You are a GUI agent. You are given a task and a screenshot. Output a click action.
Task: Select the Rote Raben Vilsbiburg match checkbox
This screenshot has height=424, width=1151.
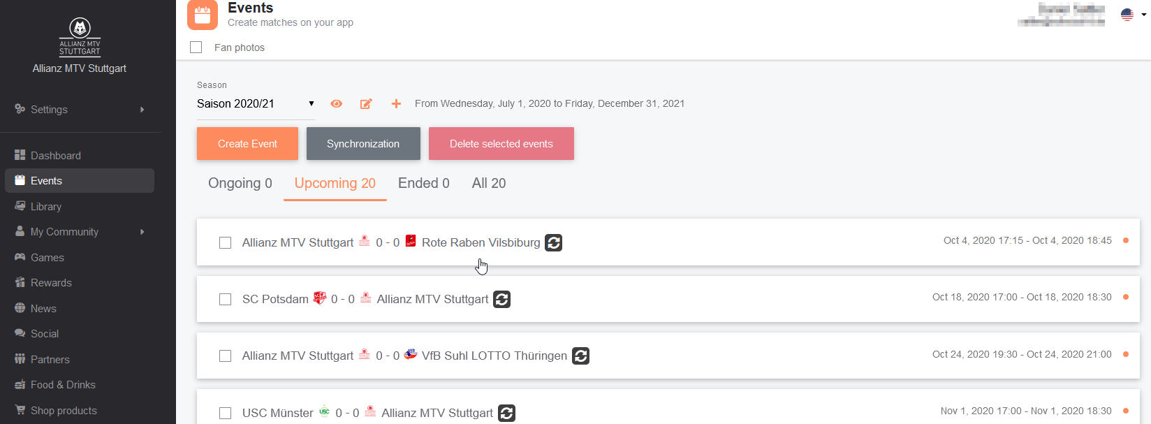pyautogui.click(x=226, y=243)
